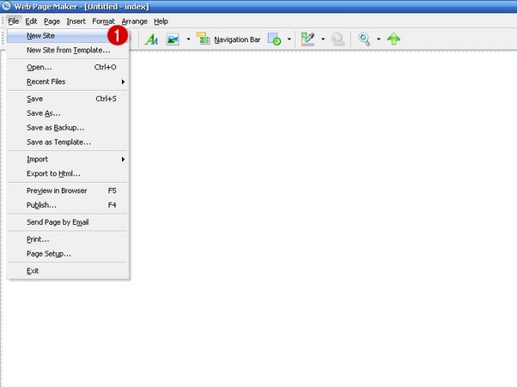The width and height of the screenshot is (517, 387).
Task: Click the magnifier zoom icon
Action: pyautogui.click(x=364, y=39)
